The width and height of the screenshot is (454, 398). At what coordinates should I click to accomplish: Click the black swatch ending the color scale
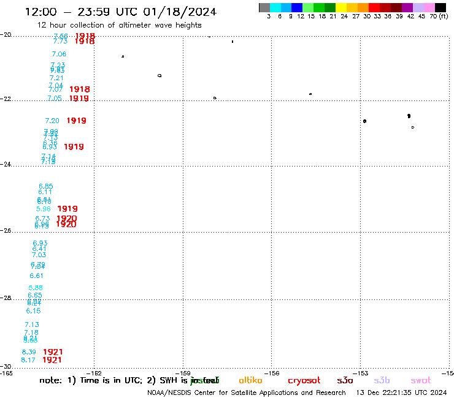(x=440, y=7)
